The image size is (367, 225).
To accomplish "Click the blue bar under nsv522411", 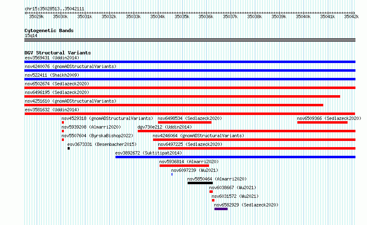I will point(190,79).
